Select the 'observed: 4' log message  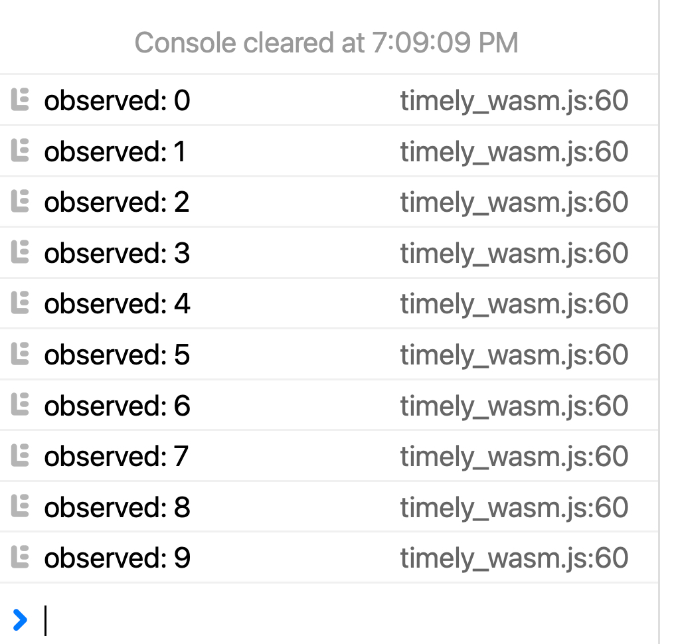[117, 304]
